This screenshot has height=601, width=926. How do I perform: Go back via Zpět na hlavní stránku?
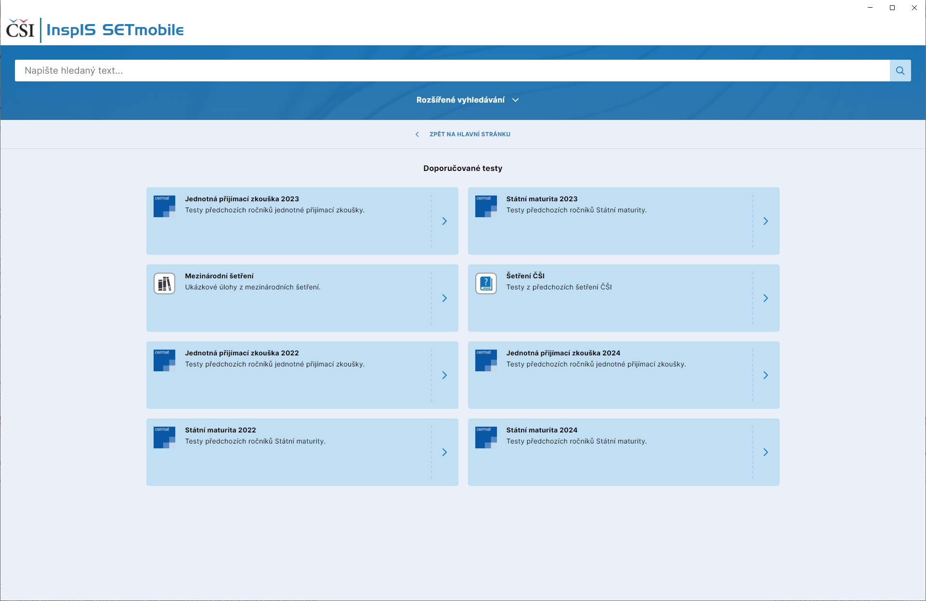(469, 134)
